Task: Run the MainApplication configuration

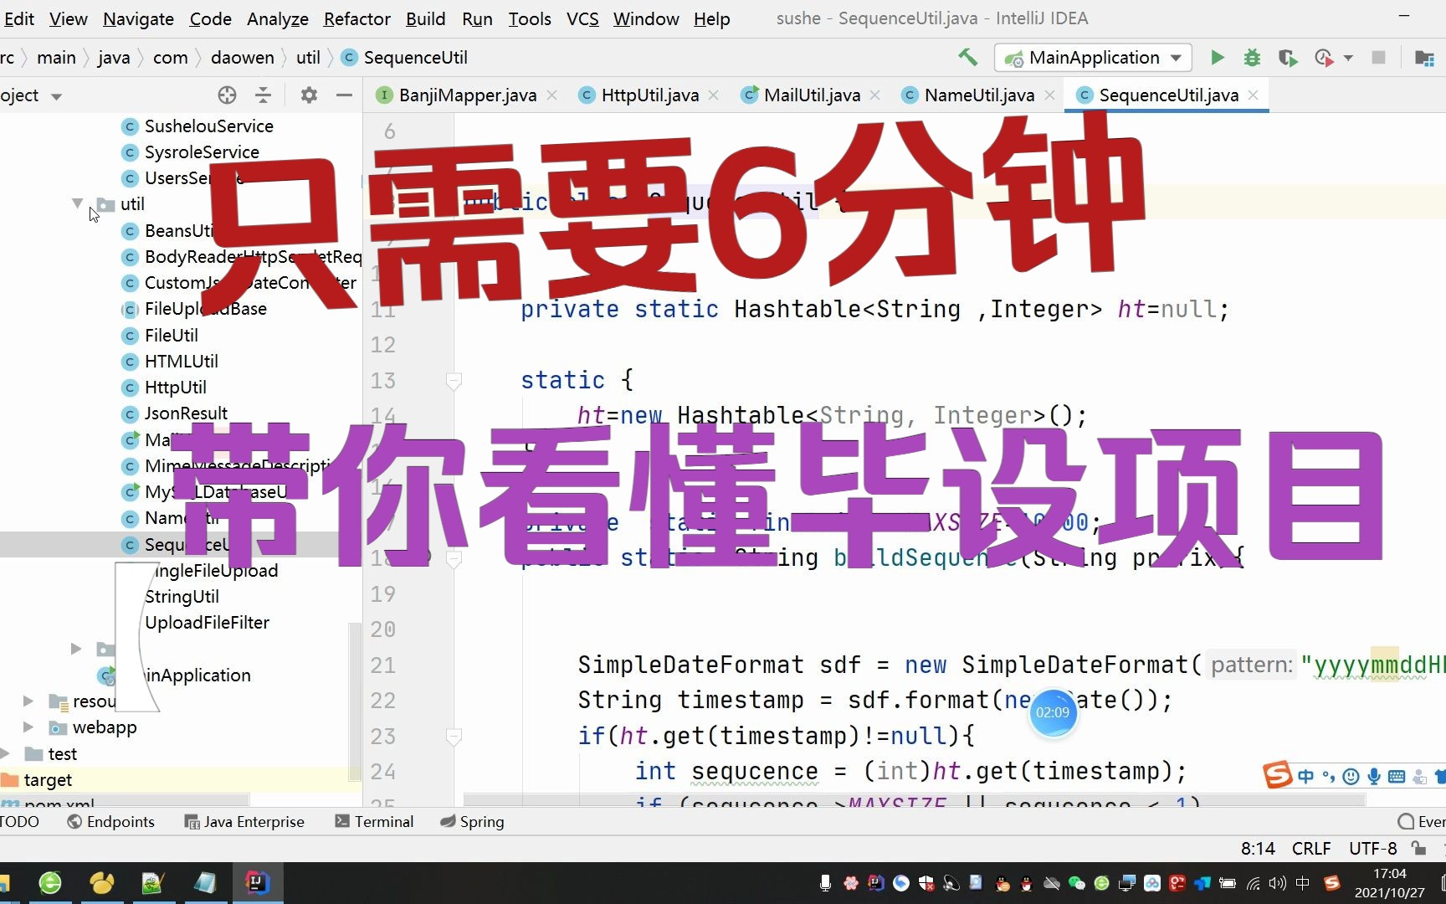Action: click(1218, 57)
